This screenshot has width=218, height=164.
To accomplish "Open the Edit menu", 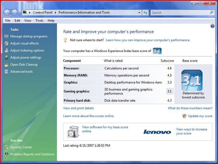I will [x=17, y=21].
